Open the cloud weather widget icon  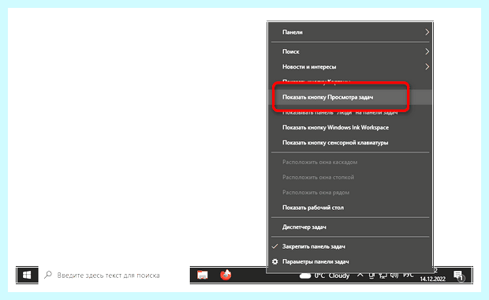click(x=305, y=276)
